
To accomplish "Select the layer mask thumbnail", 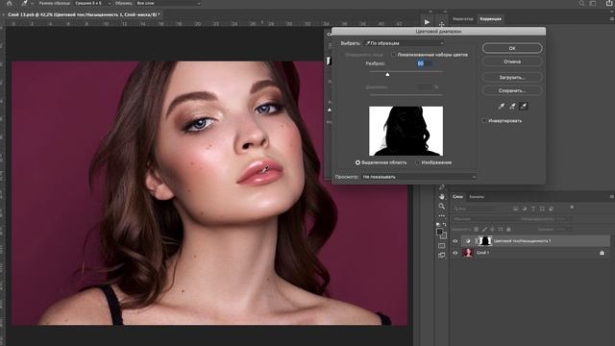I will tap(485, 241).
